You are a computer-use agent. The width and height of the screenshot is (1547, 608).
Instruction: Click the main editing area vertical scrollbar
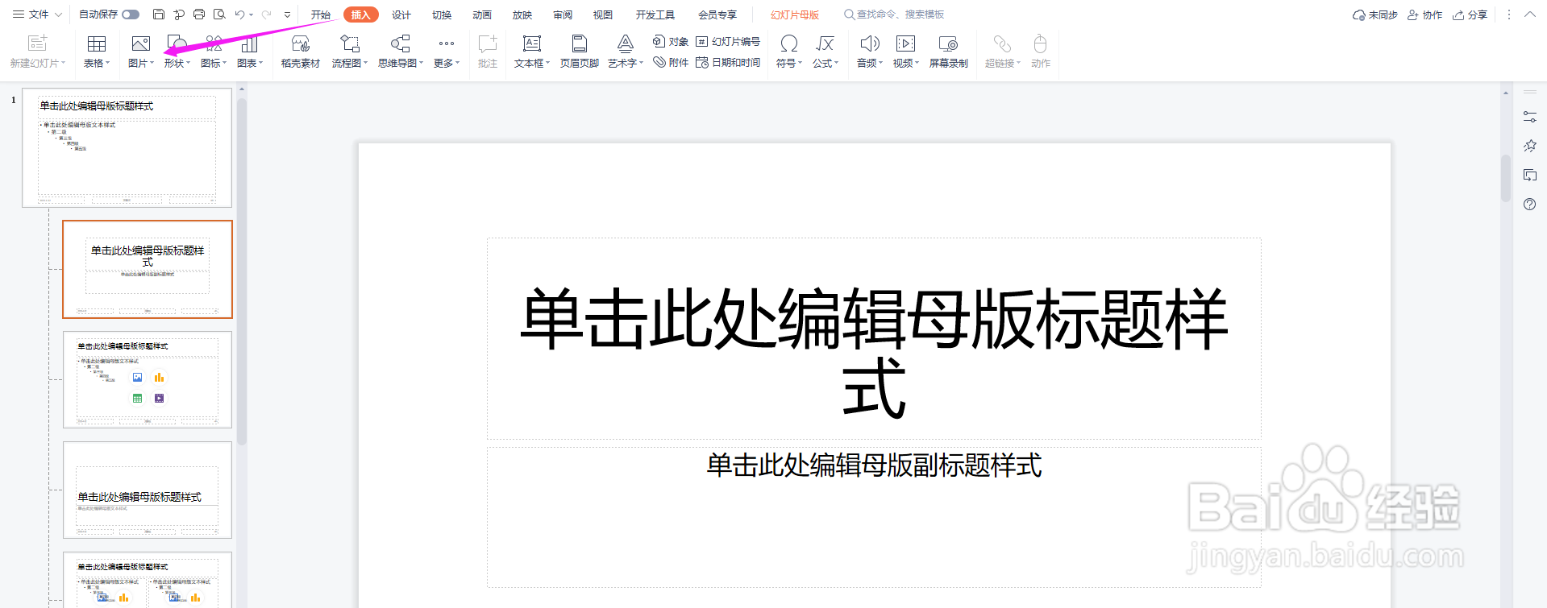[1505, 178]
